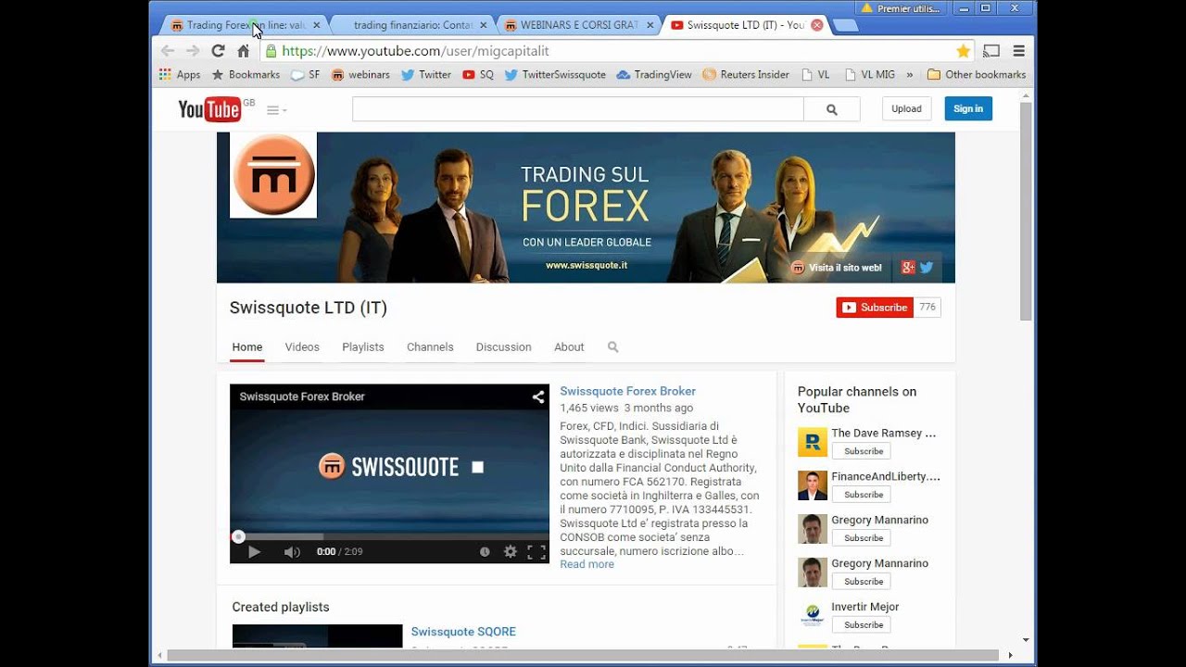Viewport: 1186px width, 667px height.
Task: Click the video share icon
Action: (x=538, y=396)
